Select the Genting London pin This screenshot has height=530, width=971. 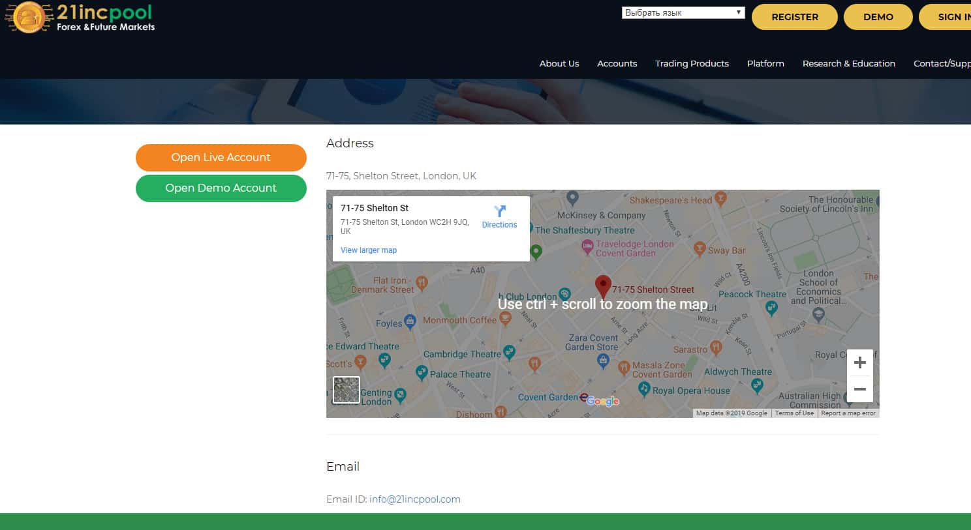pos(400,394)
